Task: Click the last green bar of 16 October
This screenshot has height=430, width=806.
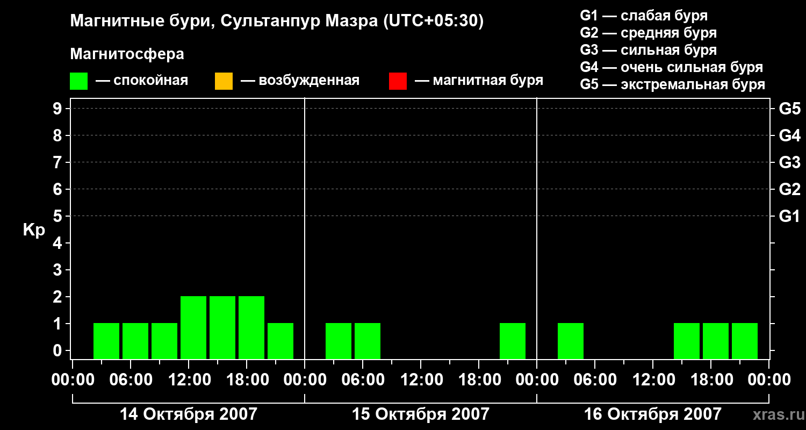Action: (745, 341)
